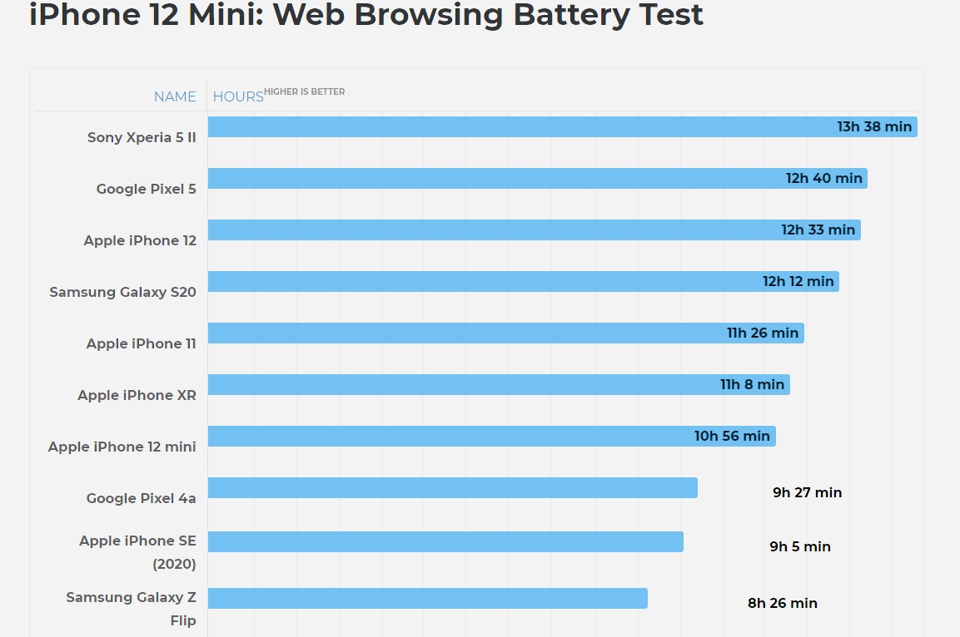Viewport: 960px width, 637px height.
Task: Click the Apple iPhone SE (2020) bar
Action: pos(445,542)
